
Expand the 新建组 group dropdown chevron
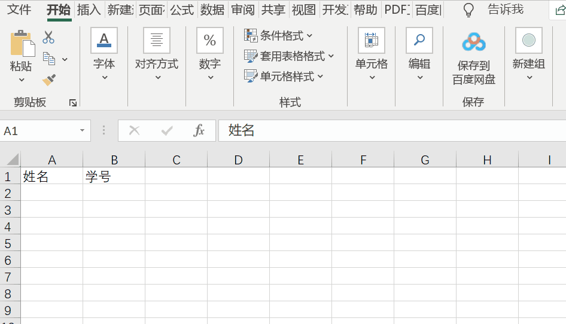pos(530,77)
